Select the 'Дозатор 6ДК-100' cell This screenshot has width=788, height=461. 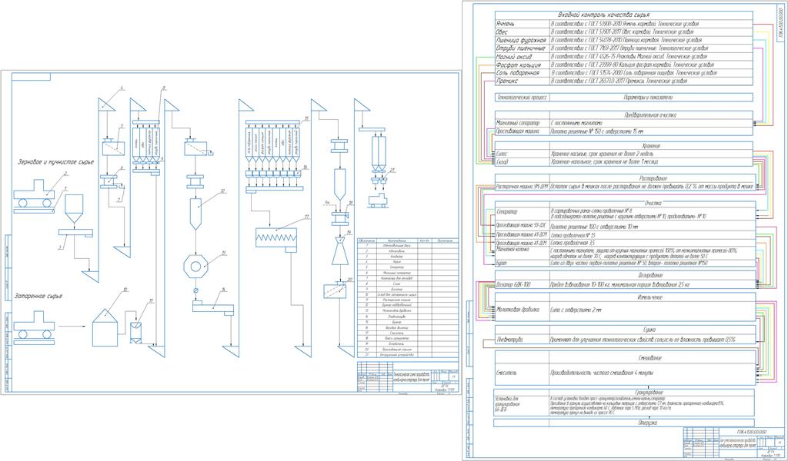click(523, 284)
